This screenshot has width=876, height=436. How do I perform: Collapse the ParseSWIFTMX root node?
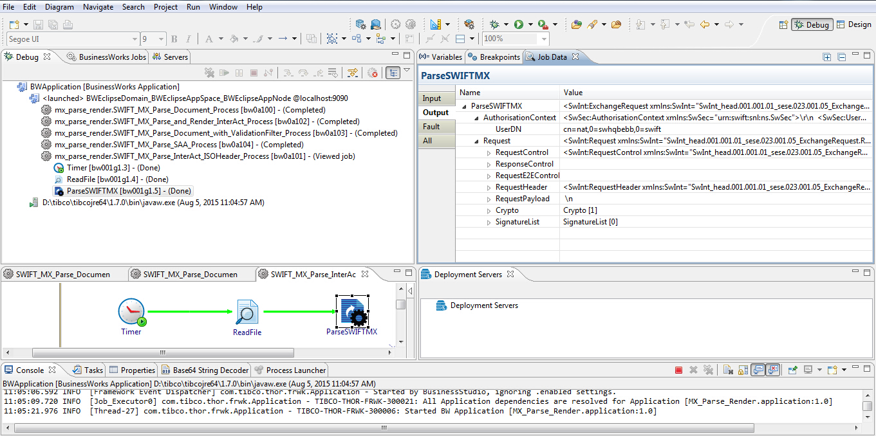pyautogui.click(x=465, y=106)
